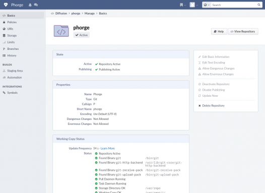Click '/bin/git-receive-pack' path text
The height and width of the screenshot is (193, 265).
[163, 170]
